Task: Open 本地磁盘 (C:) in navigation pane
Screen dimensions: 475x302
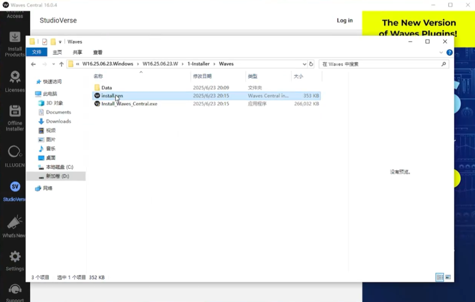Action: coord(59,167)
